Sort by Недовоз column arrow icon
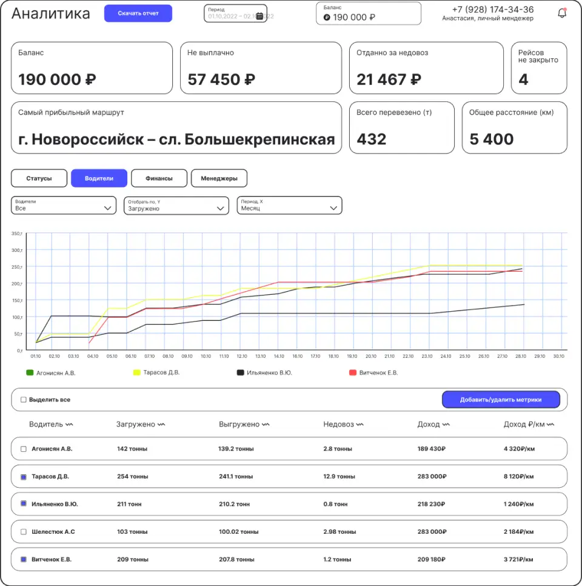 point(360,425)
